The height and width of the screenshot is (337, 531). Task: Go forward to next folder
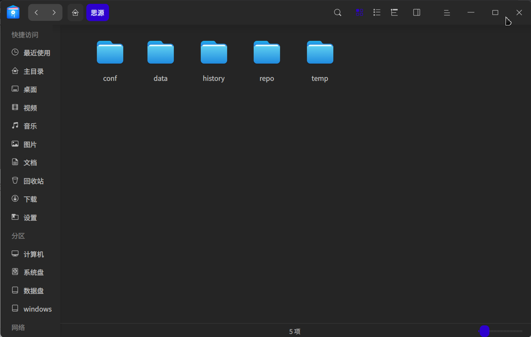pos(54,13)
